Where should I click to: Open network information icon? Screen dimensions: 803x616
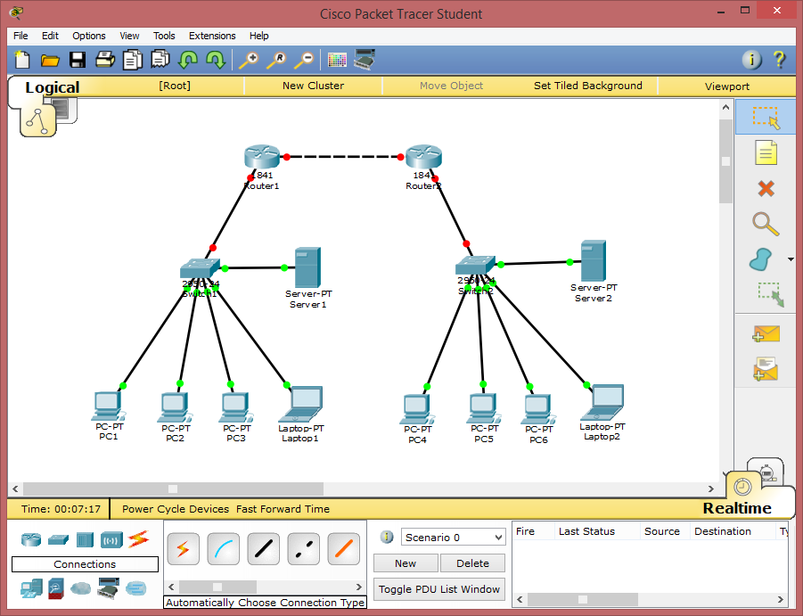pos(751,60)
